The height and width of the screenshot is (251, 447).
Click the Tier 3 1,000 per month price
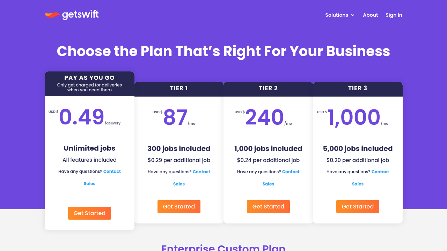pos(354,117)
